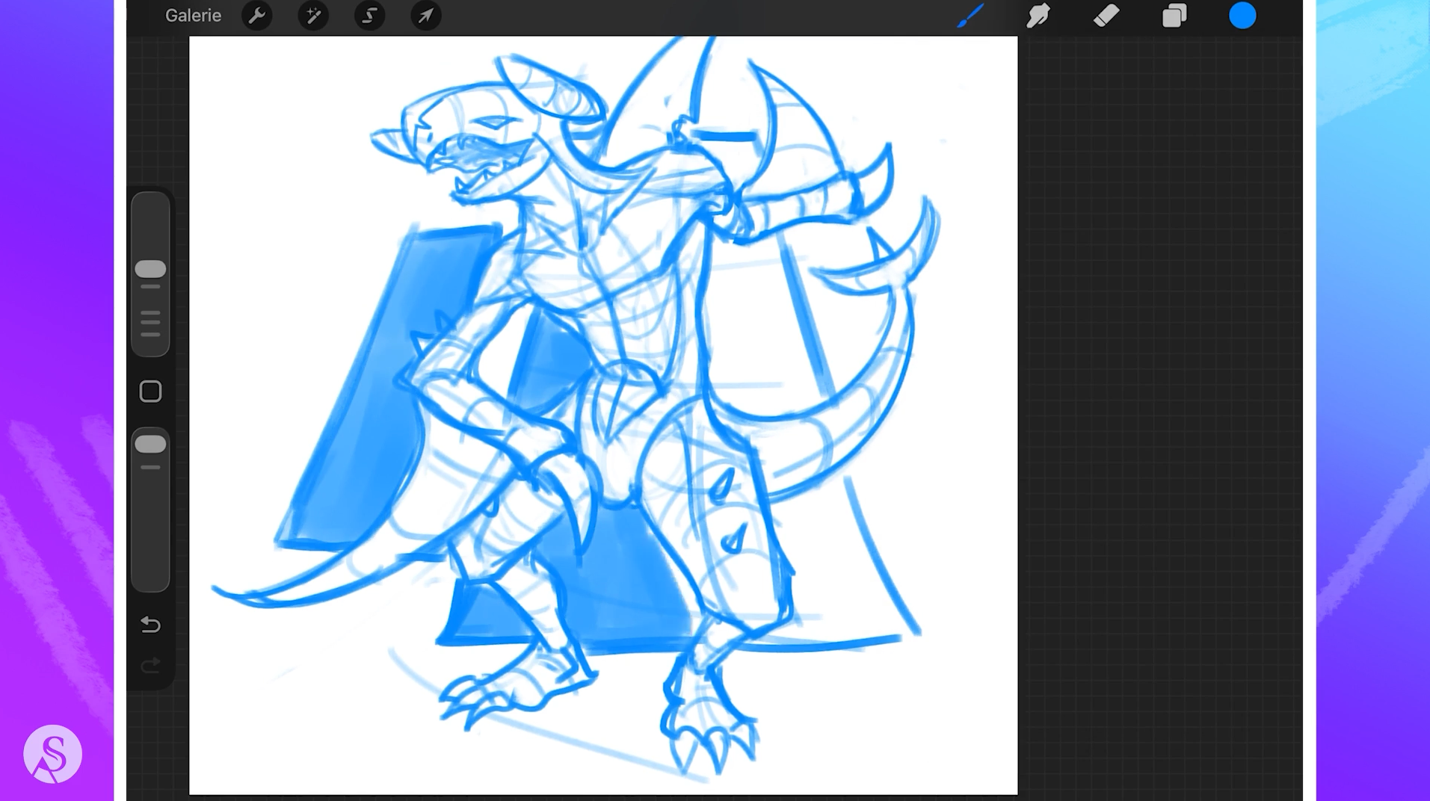
Task: Activate the Transform arrow tool
Action: coord(425,16)
